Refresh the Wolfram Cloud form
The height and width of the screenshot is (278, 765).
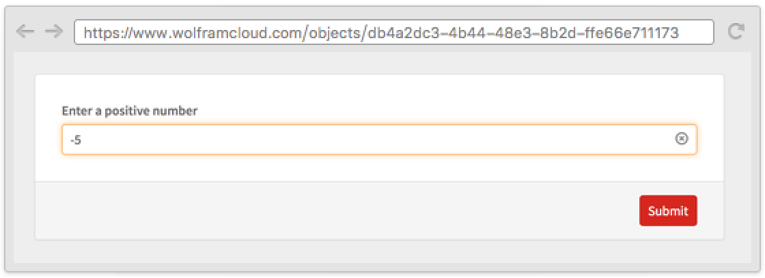(736, 31)
